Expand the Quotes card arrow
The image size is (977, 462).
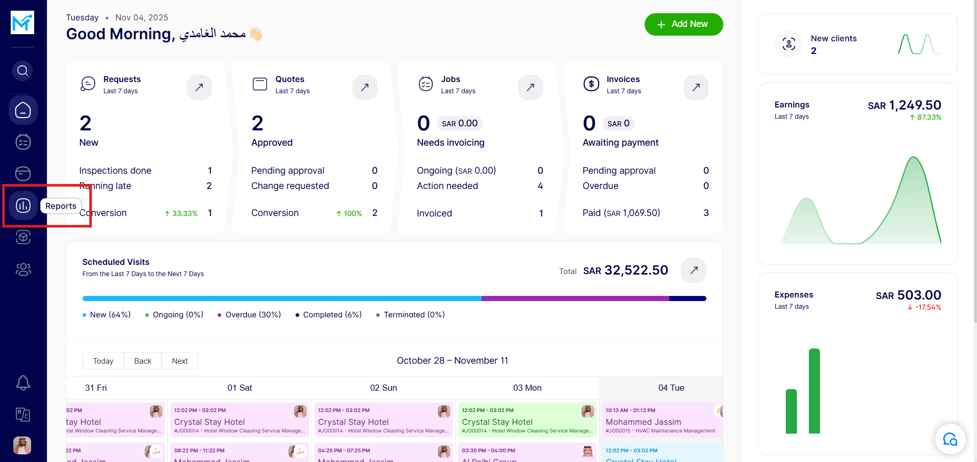pyautogui.click(x=365, y=87)
